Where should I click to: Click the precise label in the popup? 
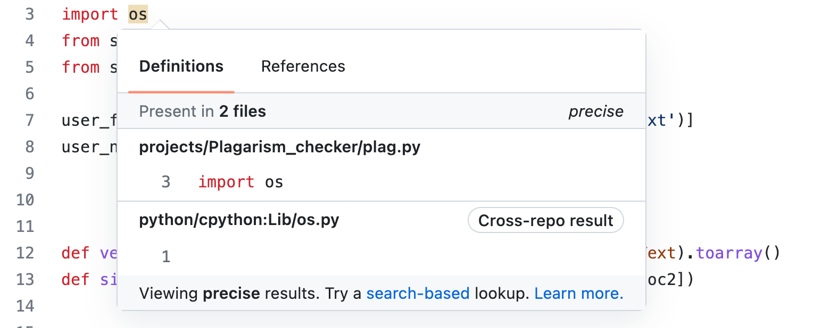[x=595, y=111]
